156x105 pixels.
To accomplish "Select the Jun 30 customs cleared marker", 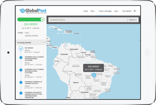I will [x=21, y=58].
